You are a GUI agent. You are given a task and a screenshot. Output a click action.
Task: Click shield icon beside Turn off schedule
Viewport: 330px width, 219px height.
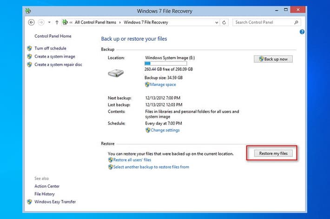pos(29,49)
